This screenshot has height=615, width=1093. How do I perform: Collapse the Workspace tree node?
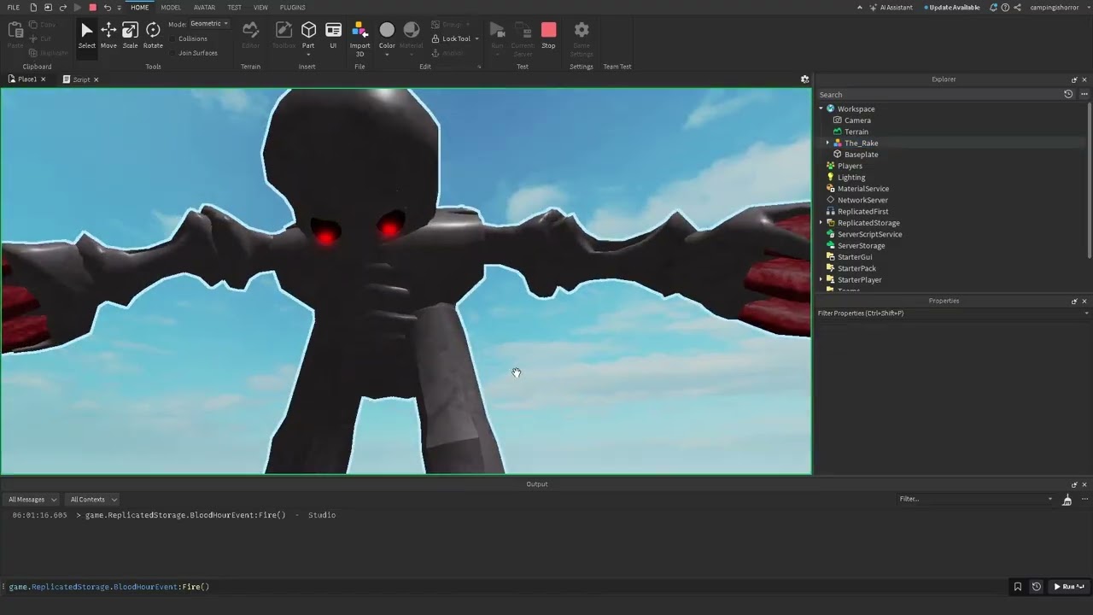click(x=821, y=108)
